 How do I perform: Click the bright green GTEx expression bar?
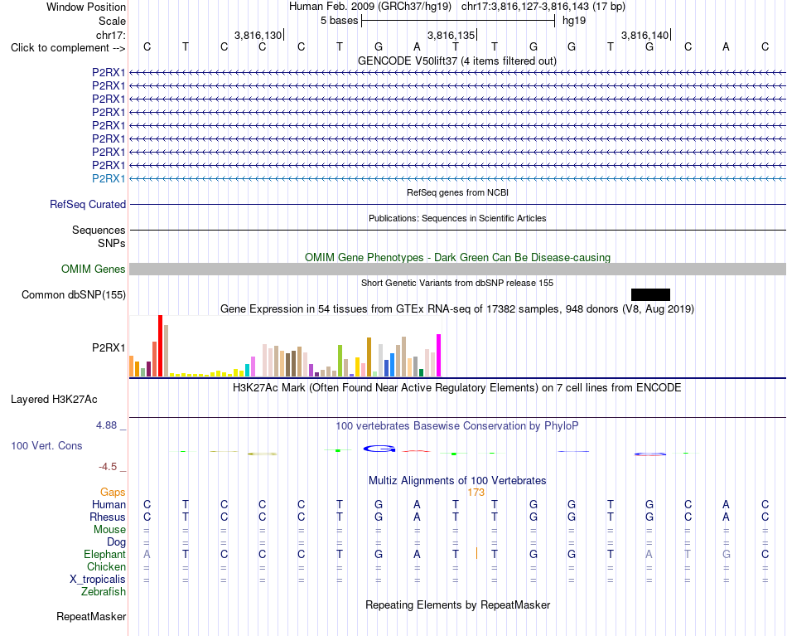[340, 361]
